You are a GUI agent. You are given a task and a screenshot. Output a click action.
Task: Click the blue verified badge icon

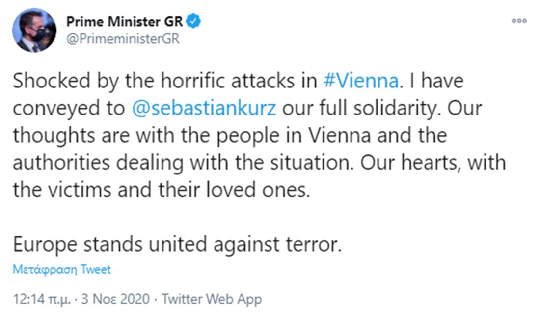tap(194, 22)
